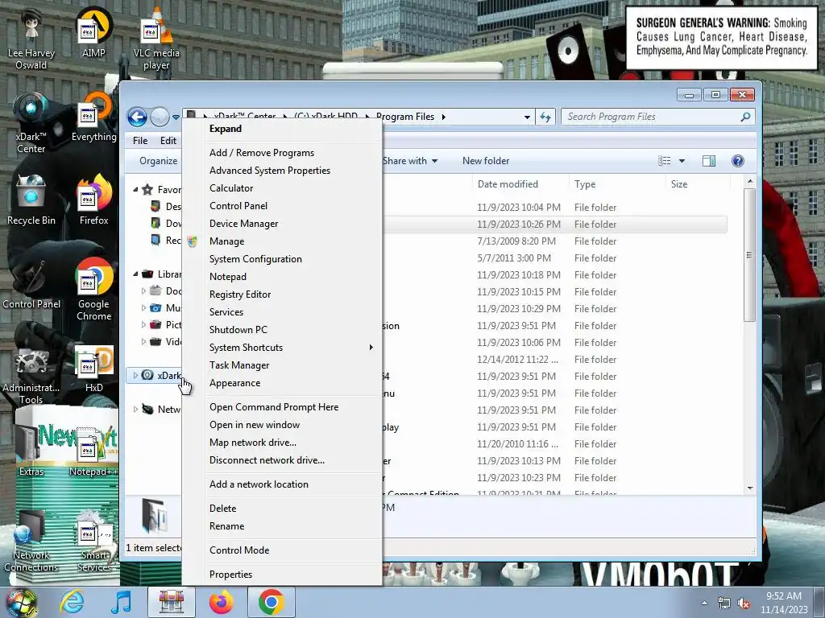Open the Edit menu
The image size is (825, 618).
(168, 141)
